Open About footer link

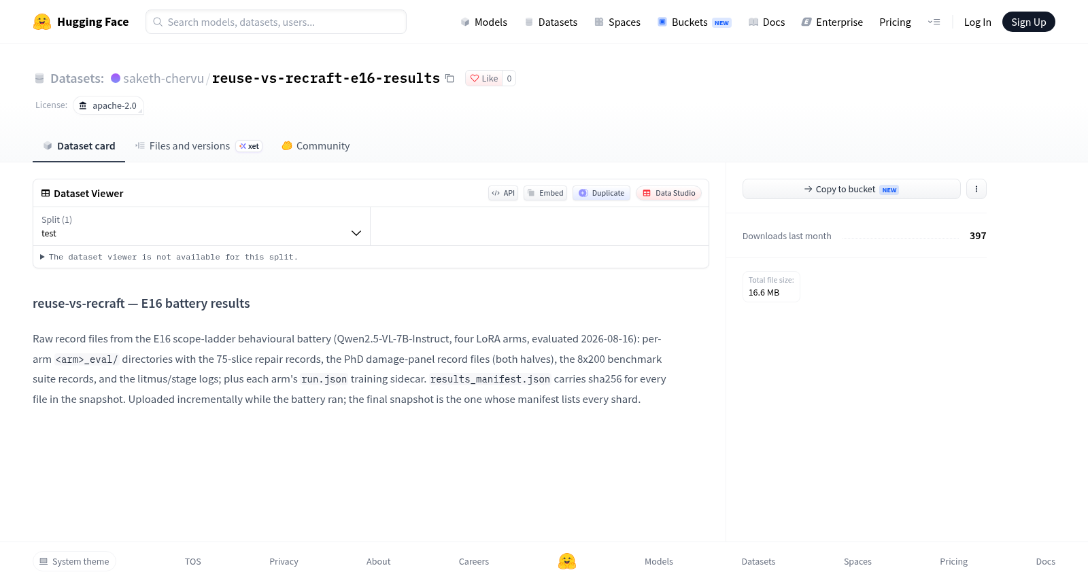(378, 561)
